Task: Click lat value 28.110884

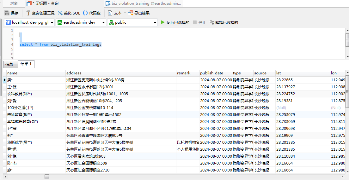Action: point(303,156)
